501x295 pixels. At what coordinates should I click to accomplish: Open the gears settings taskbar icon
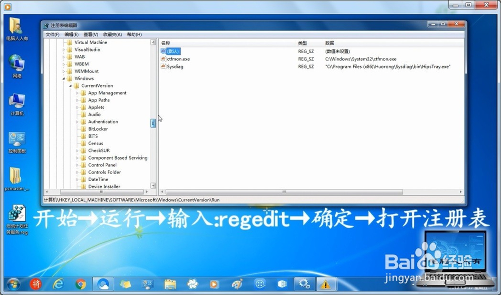pos(304,283)
